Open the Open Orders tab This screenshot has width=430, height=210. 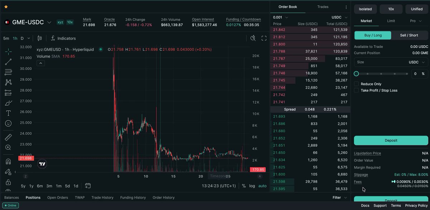click(x=58, y=197)
